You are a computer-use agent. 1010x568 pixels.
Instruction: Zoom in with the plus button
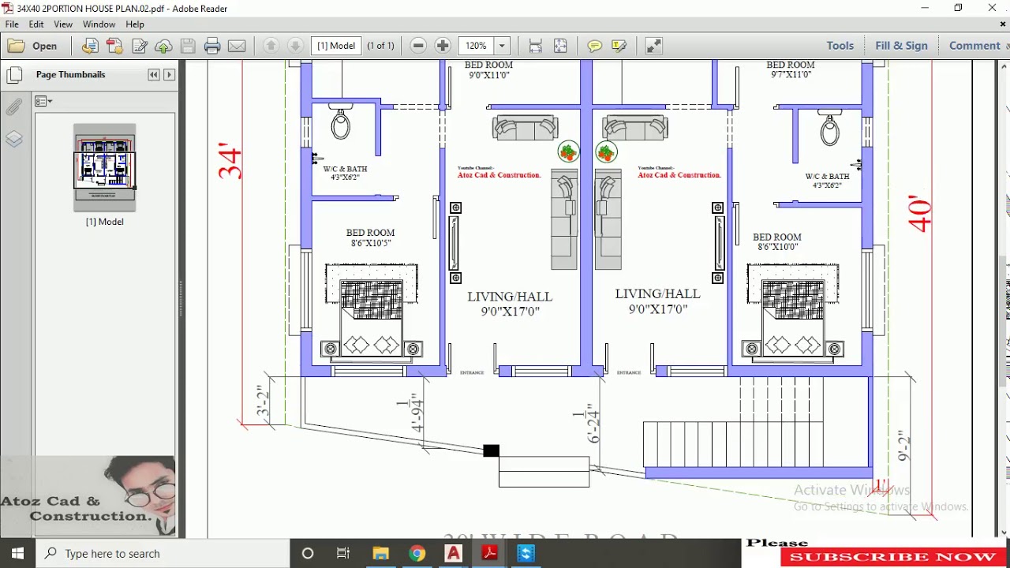click(x=443, y=46)
